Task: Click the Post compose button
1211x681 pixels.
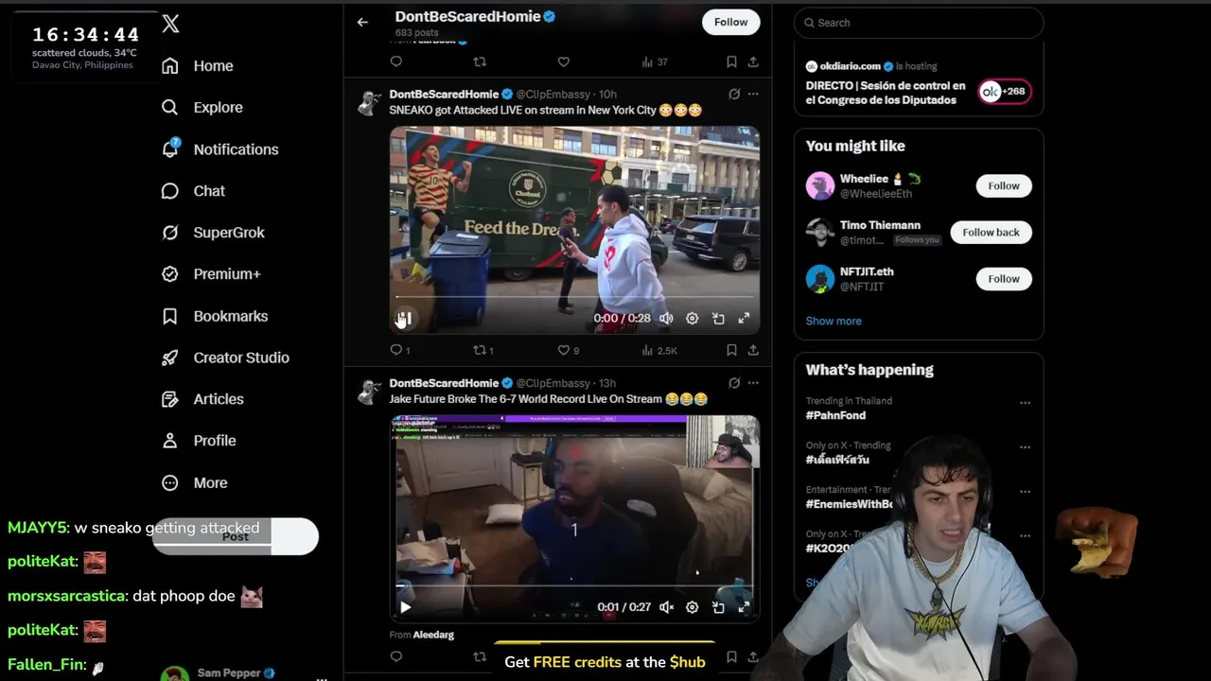Action: click(236, 536)
